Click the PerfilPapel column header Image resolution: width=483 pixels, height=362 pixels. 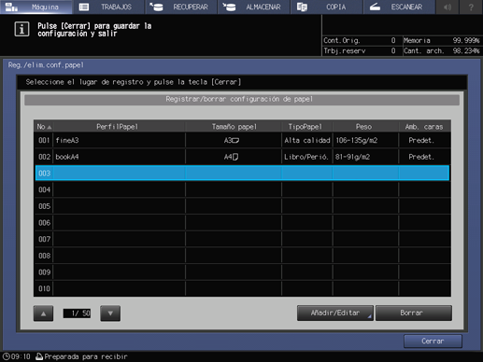click(119, 127)
